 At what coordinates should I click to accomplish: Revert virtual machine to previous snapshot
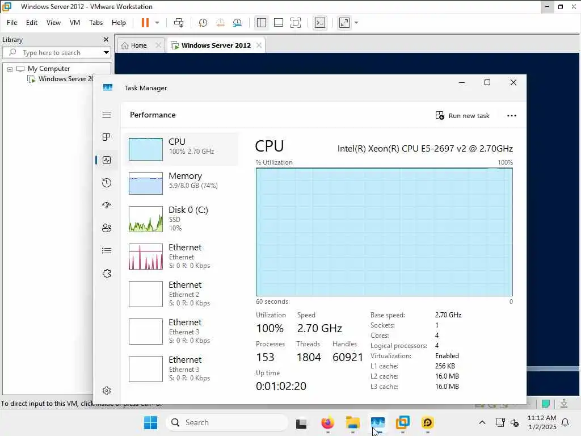tap(220, 23)
